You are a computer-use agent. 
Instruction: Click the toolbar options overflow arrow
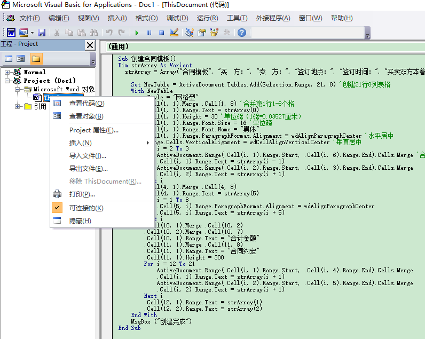tap(367, 33)
